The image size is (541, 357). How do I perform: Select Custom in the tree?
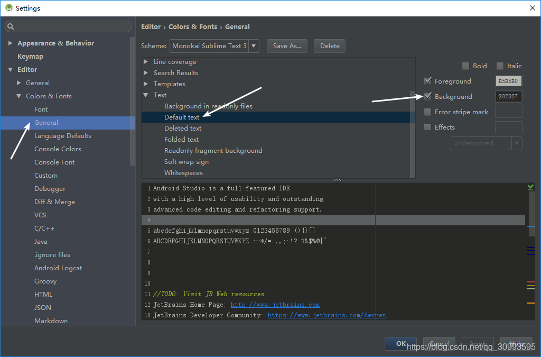46,176
